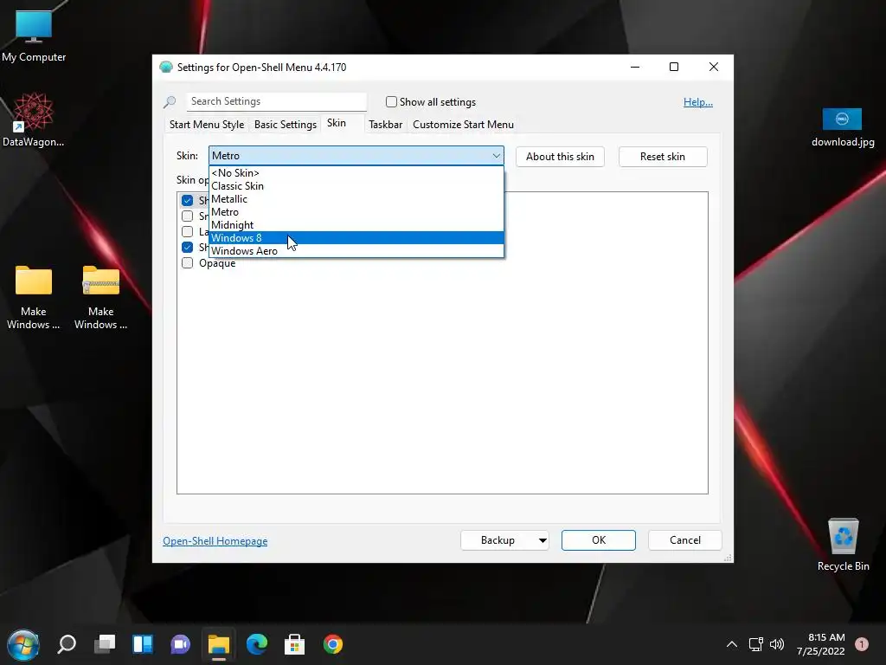
Task: Open taskbar Search magnifier
Action: (x=67, y=644)
